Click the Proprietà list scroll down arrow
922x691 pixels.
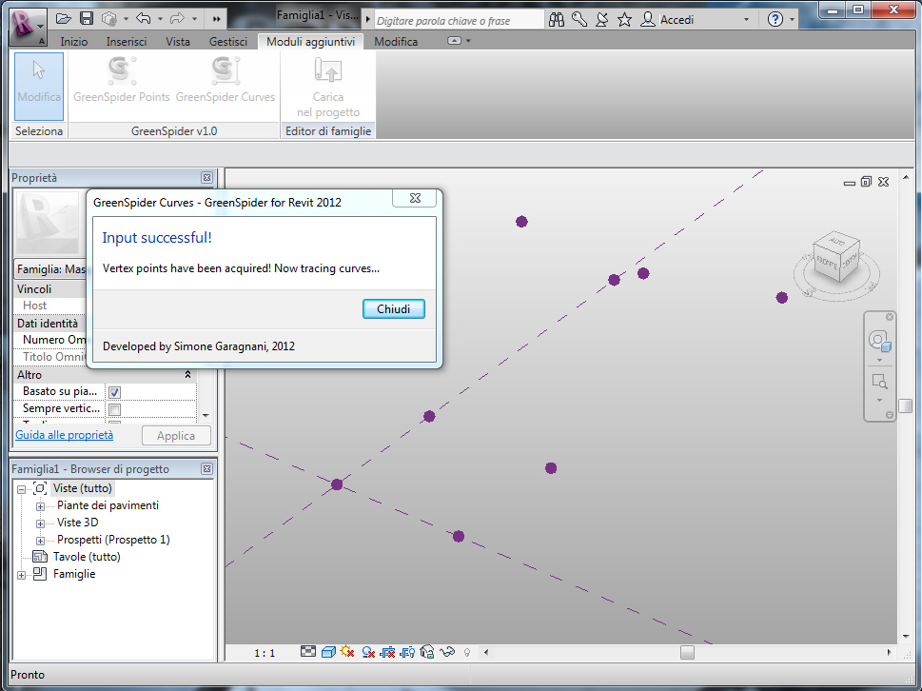pyautogui.click(x=206, y=416)
